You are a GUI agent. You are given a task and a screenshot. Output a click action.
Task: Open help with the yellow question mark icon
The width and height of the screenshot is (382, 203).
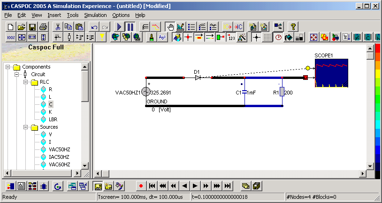pos(293,27)
